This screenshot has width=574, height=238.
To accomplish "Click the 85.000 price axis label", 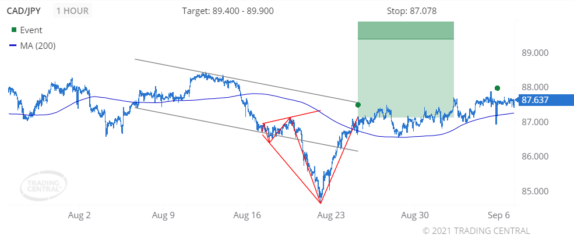I will click(534, 191).
